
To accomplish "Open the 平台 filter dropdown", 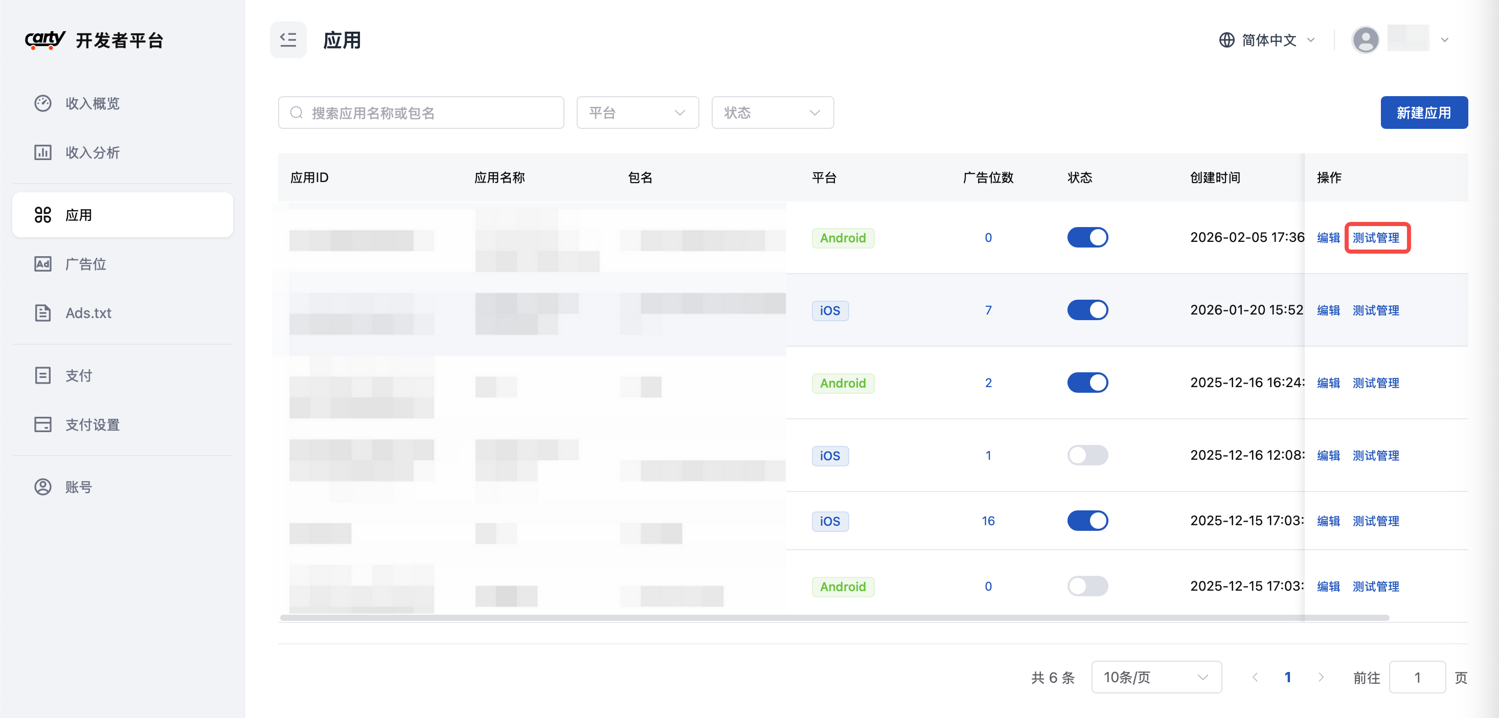I will click(x=637, y=113).
